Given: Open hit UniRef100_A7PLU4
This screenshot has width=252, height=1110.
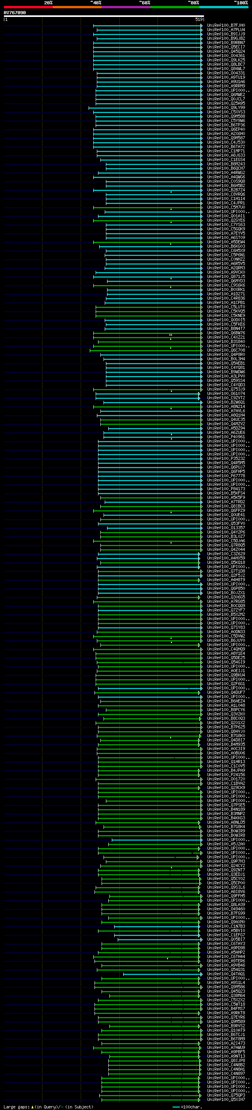Looking at the screenshot, I should click(x=226, y=30).
